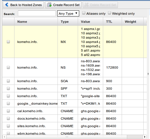Click the TTL value 172800
150x139 pixels.
coord(112,67)
